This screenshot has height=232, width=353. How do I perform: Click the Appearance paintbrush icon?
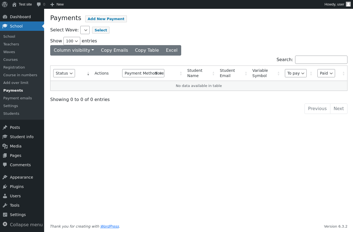[x=5, y=177]
